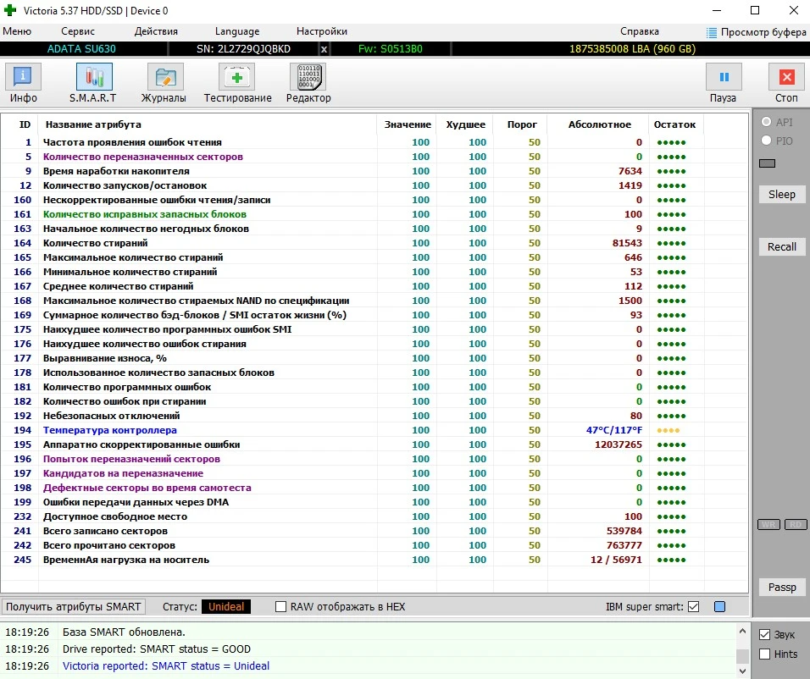Click the log line Victoria reported: SMART status = Unideal

pyautogui.click(x=166, y=666)
